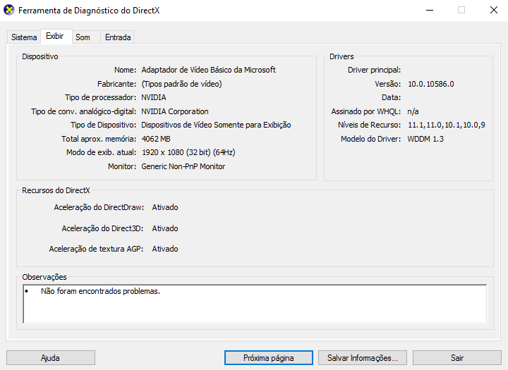Screen dimensions: 508x370
Task: Click memory value '4062 MB'
Action: click(x=156, y=139)
